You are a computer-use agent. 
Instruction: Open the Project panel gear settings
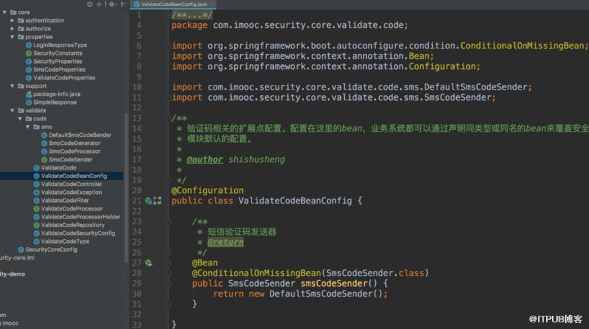[x=112, y=4]
